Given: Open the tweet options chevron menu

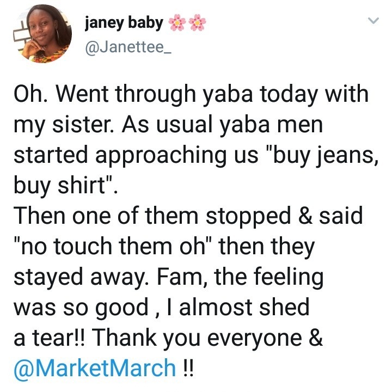Looking at the screenshot, I should 373,22.
